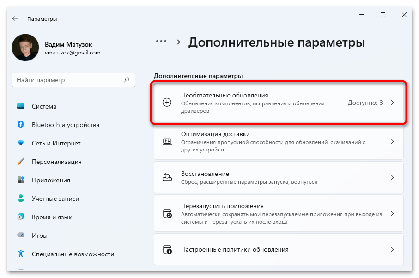Click the Сеть и Интернет Wi-Fi icon
Viewport: 419px width, 278px height.
[x=21, y=143]
